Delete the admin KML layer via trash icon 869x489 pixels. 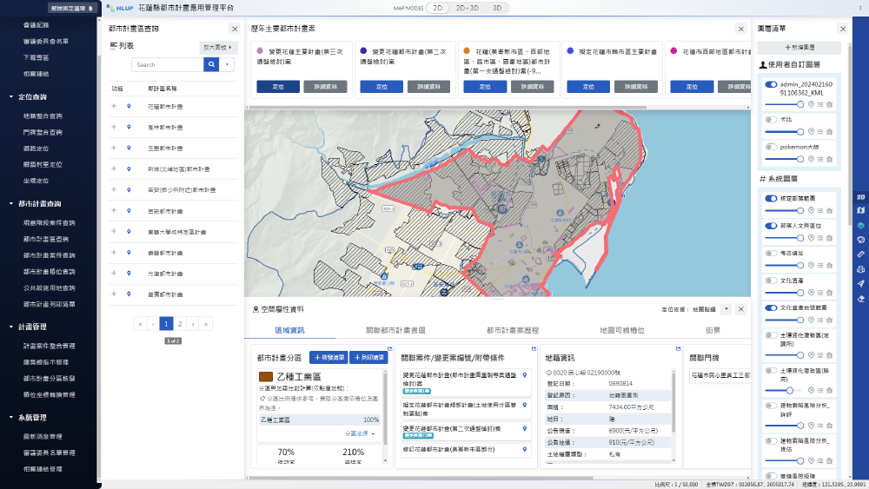click(829, 104)
